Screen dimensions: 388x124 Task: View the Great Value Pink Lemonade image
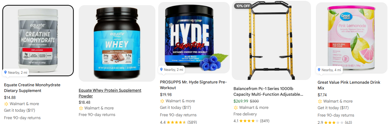[x=352, y=38]
